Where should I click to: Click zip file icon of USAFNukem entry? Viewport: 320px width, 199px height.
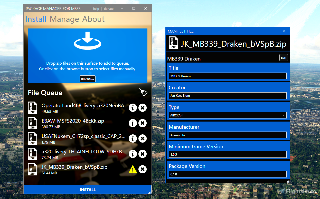coord(33,139)
